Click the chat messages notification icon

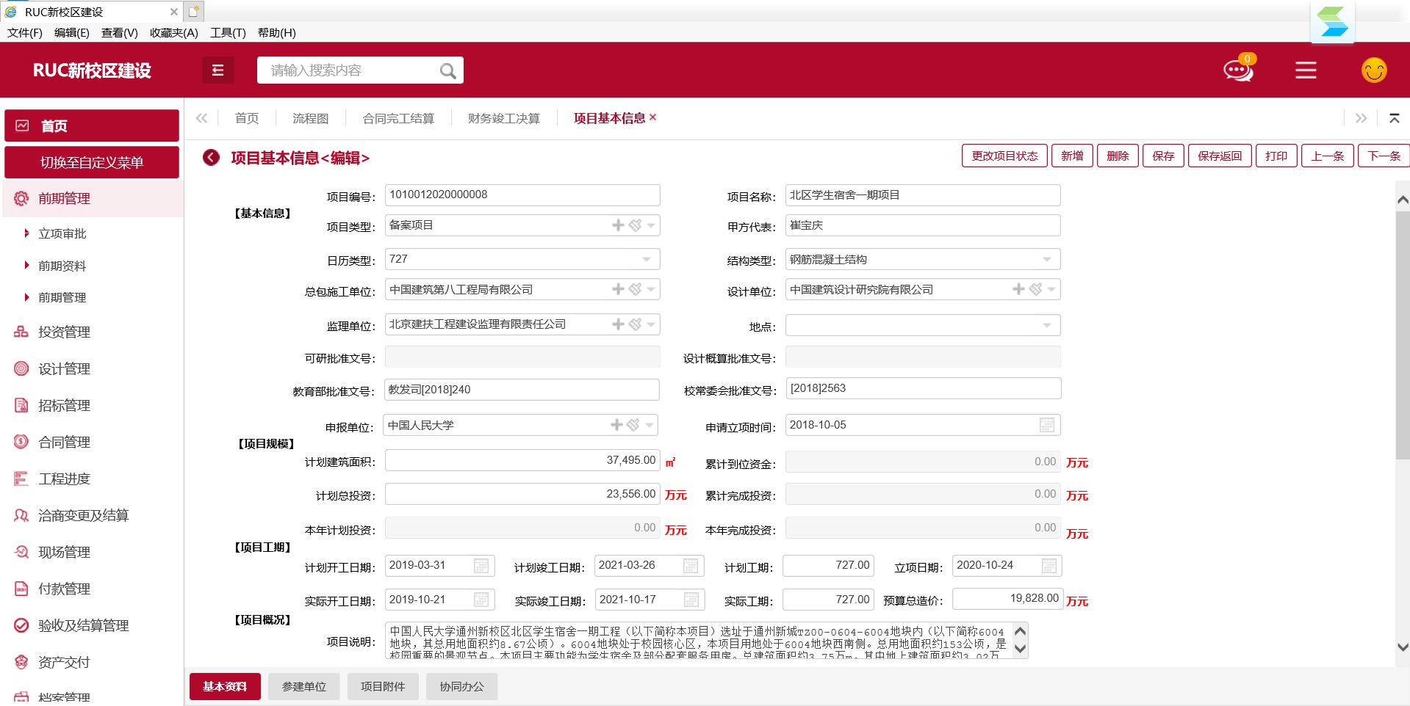point(1237,70)
